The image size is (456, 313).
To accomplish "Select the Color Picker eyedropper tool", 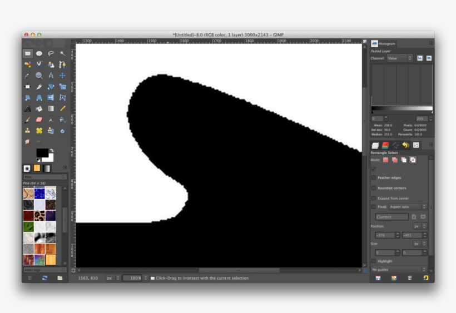I will (x=28, y=76).
